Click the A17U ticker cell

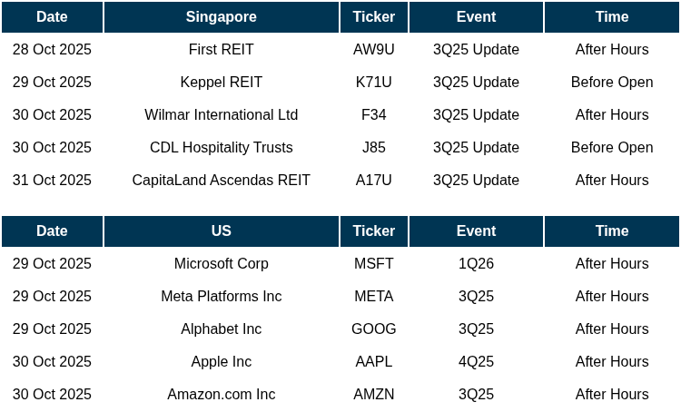pos(374,181)
